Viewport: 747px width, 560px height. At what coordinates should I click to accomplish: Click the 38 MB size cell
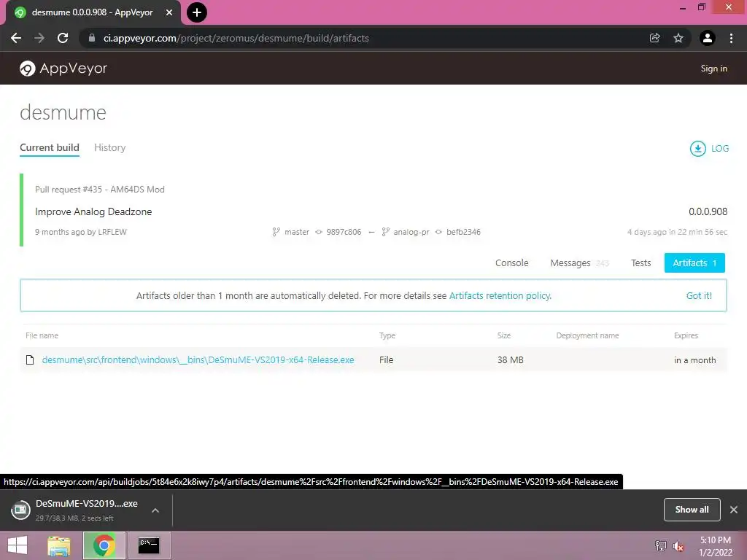click(510, 360)
